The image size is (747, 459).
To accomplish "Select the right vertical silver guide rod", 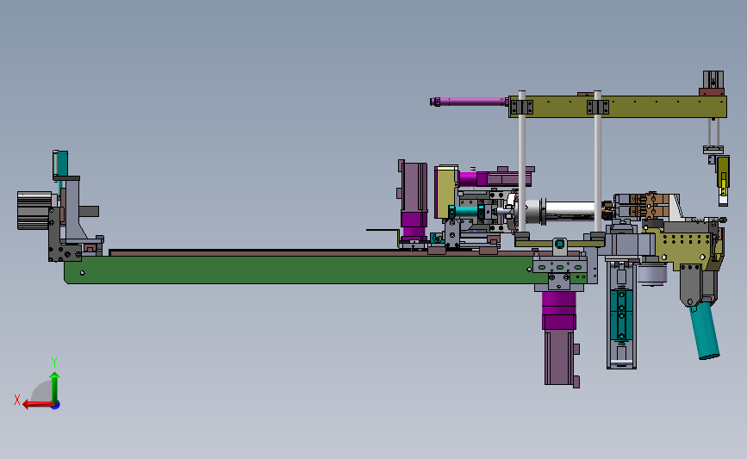I will point(597,162).
